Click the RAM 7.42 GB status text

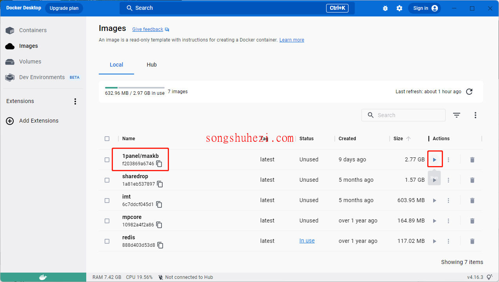point(107,277)
